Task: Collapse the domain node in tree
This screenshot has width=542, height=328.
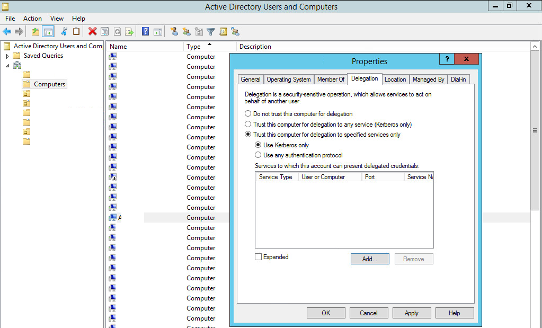Action: click(x=7, y=66)
